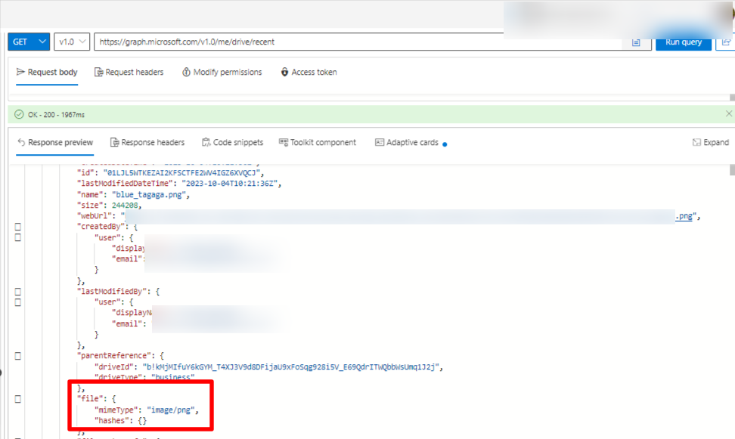735x439 pixels.
Task: Click the Run query button
Action: click(683, 42)
